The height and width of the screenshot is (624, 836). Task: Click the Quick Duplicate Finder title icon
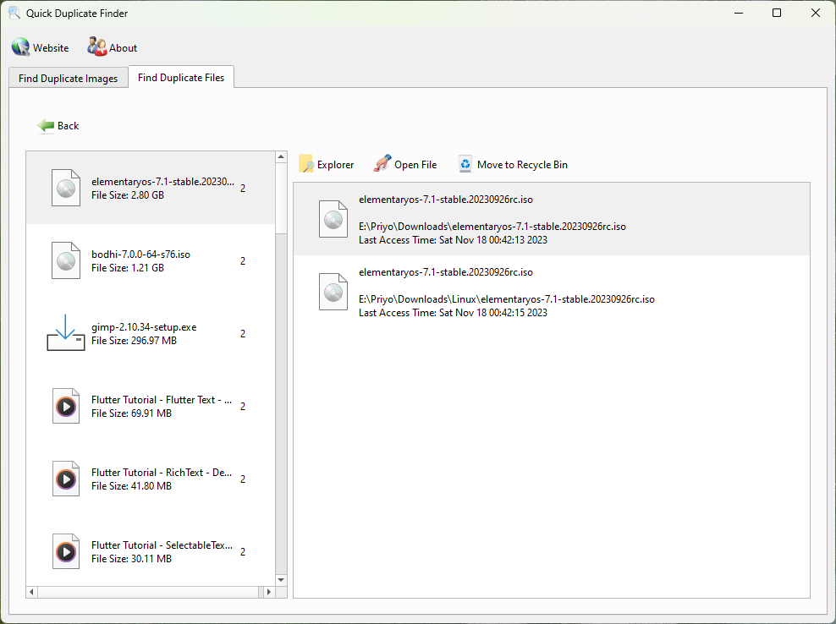(14, 13)
